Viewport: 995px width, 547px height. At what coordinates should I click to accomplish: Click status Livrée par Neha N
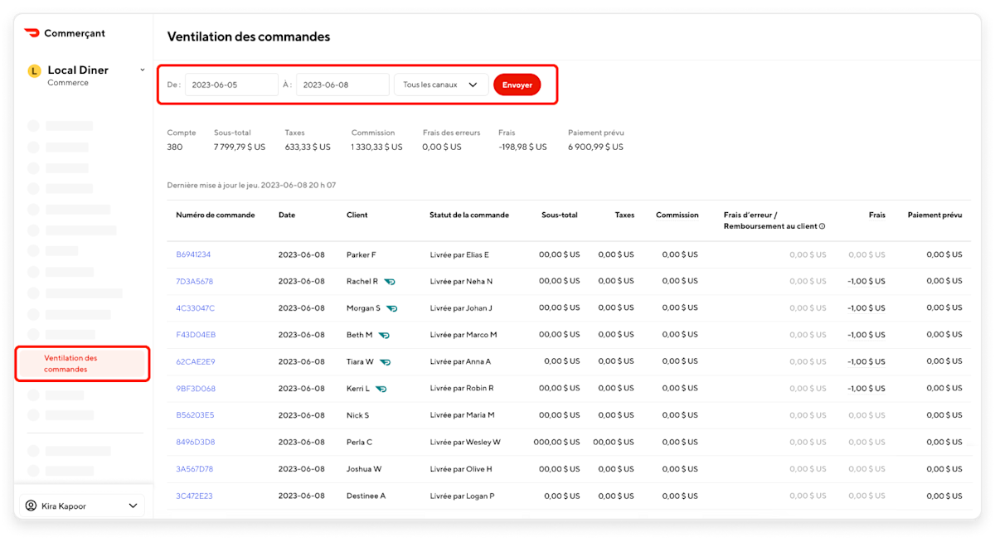pos(461,282)
